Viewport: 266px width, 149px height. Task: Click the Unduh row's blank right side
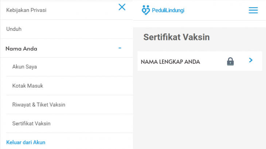click(77, 29)
